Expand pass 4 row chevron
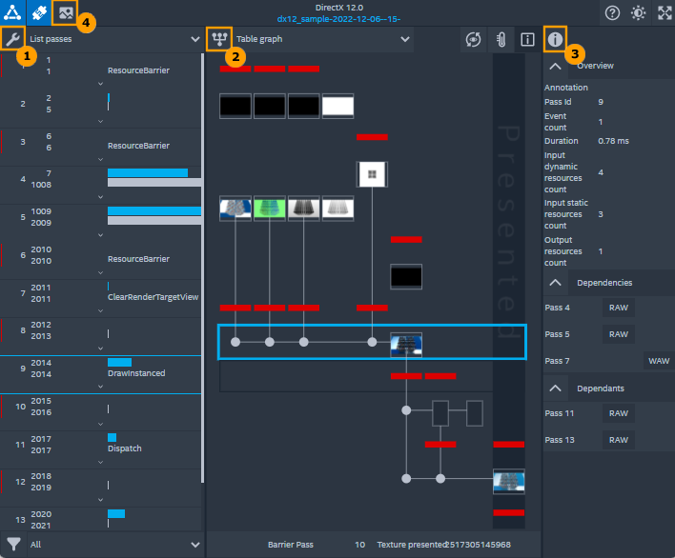675x558 pixels. point(100,197)
